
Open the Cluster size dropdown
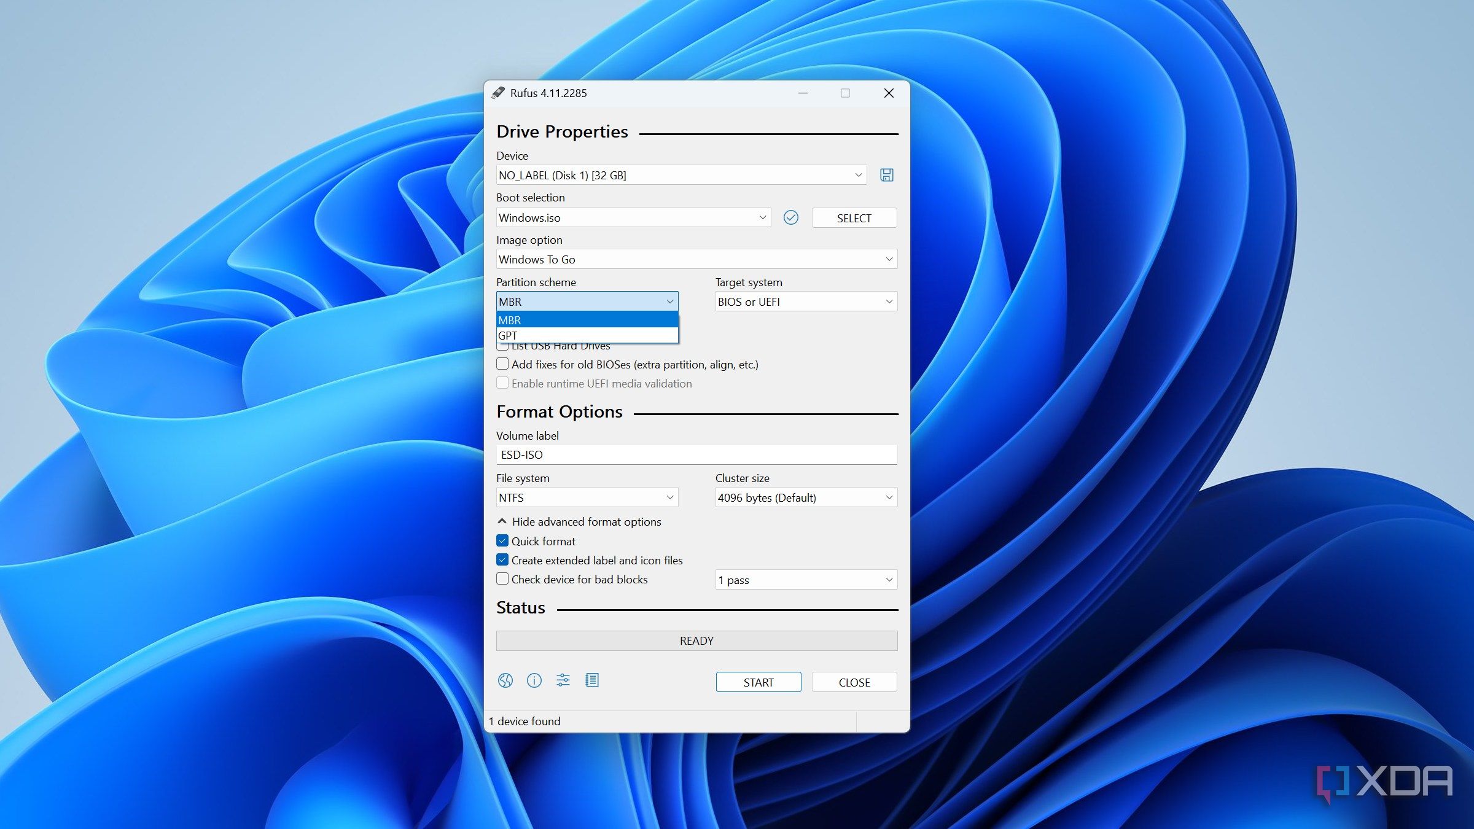pos(806,497)
